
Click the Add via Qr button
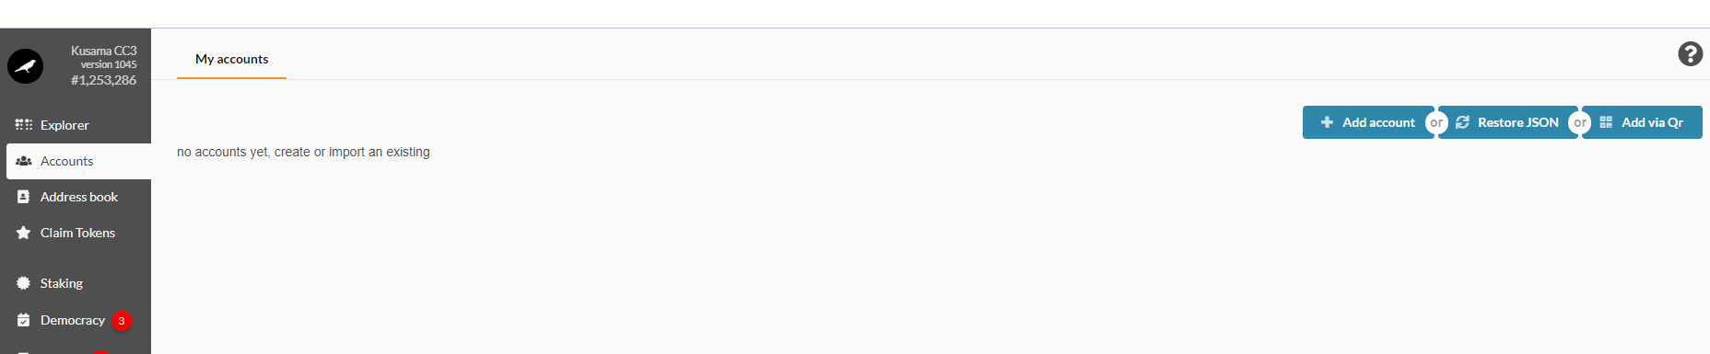(1643, 122)
